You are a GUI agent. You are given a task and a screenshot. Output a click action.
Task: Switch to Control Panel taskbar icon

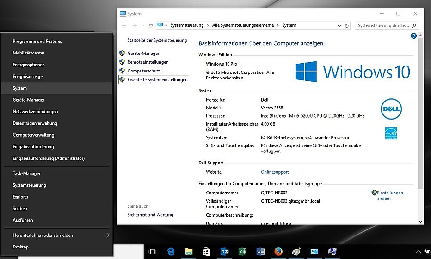[314, 252]
